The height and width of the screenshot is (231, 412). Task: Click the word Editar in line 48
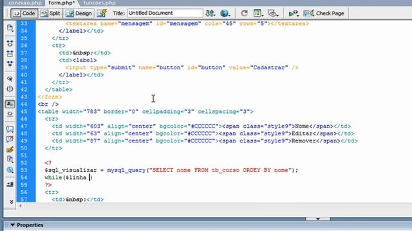click(302, 133)
